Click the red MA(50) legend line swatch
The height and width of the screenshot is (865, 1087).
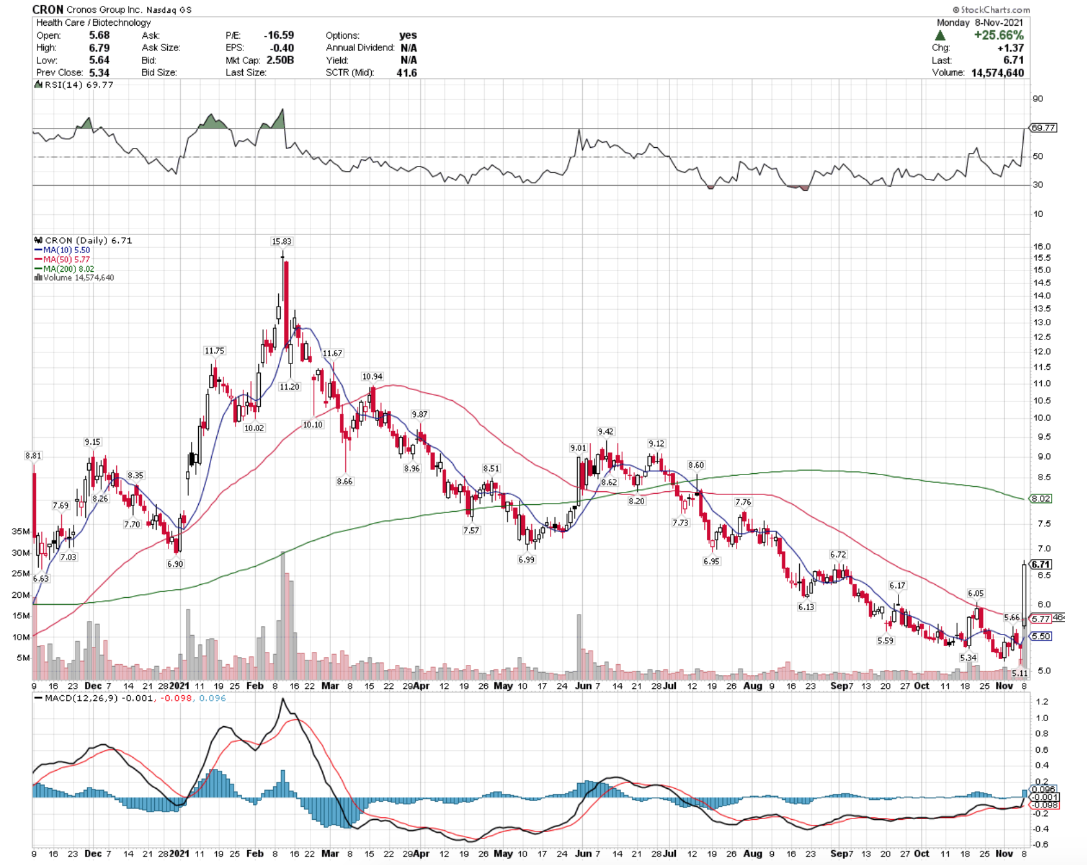pos(38,259)
